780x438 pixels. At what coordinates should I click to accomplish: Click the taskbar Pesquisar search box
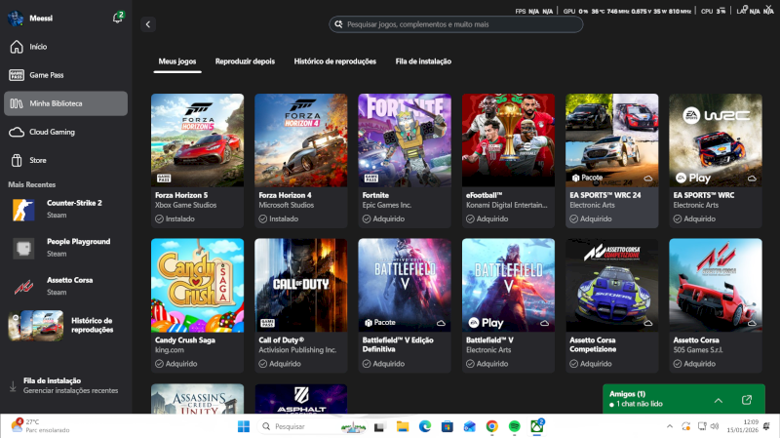[x=312, y=426]
